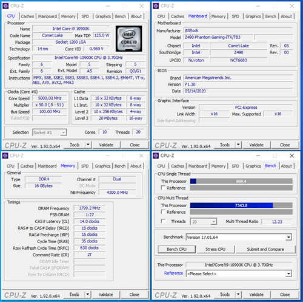Viewport: 303px width, 302px height.
Task: Open Graphics tab in Mainboard window
Action: tap(253, 16)
